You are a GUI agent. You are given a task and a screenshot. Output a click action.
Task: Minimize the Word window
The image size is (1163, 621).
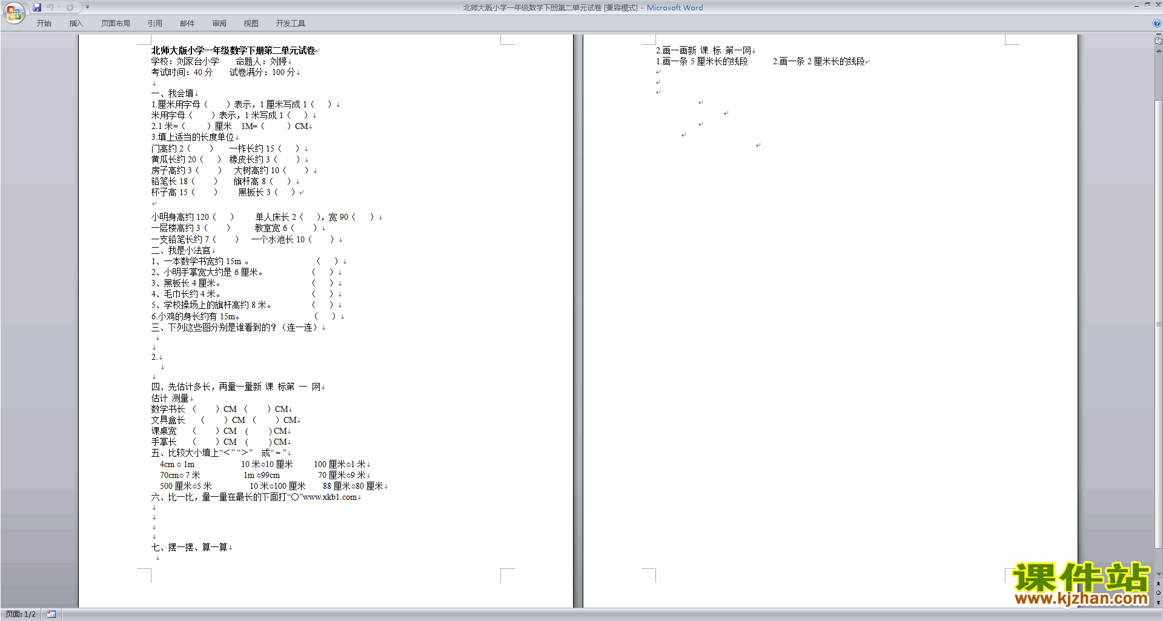1136,5
